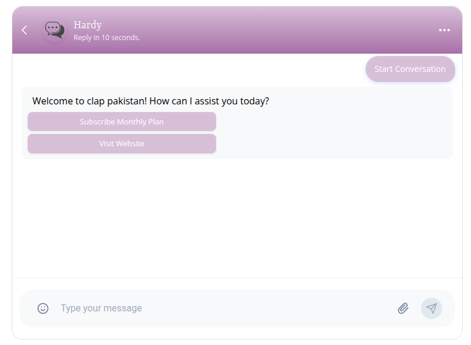471x345 pixels.
Task: Click the Welcome to clap pakistan message
Action: pyautogui.click(x=151, y=101)
